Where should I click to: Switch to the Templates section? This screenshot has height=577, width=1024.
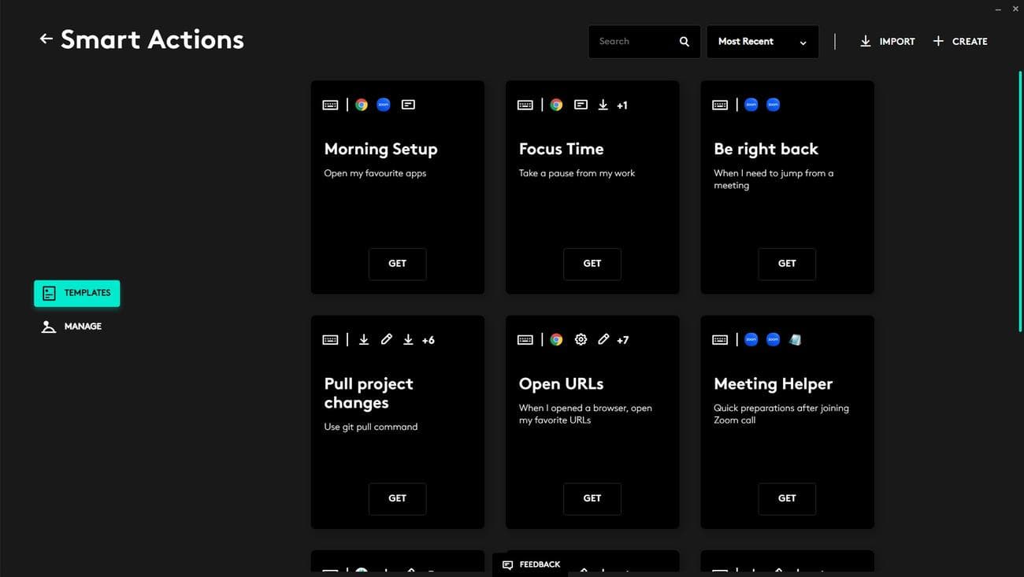pyautogui.click(x=77, y=293)
